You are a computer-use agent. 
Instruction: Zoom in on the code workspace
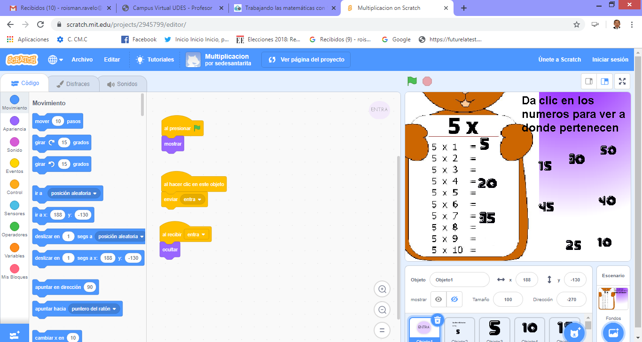(x=382, y=289)
